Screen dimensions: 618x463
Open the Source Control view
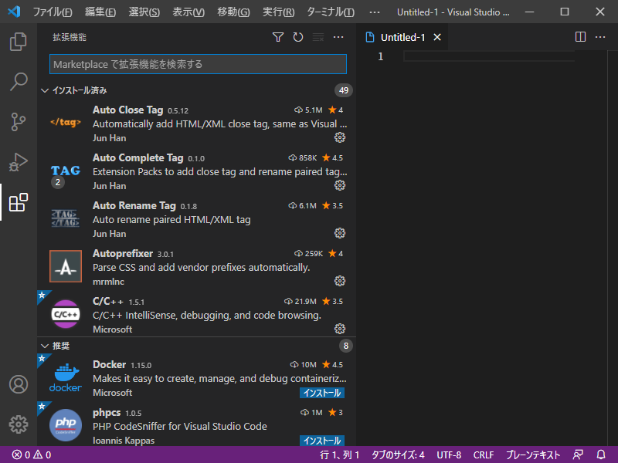coord(19,122)
